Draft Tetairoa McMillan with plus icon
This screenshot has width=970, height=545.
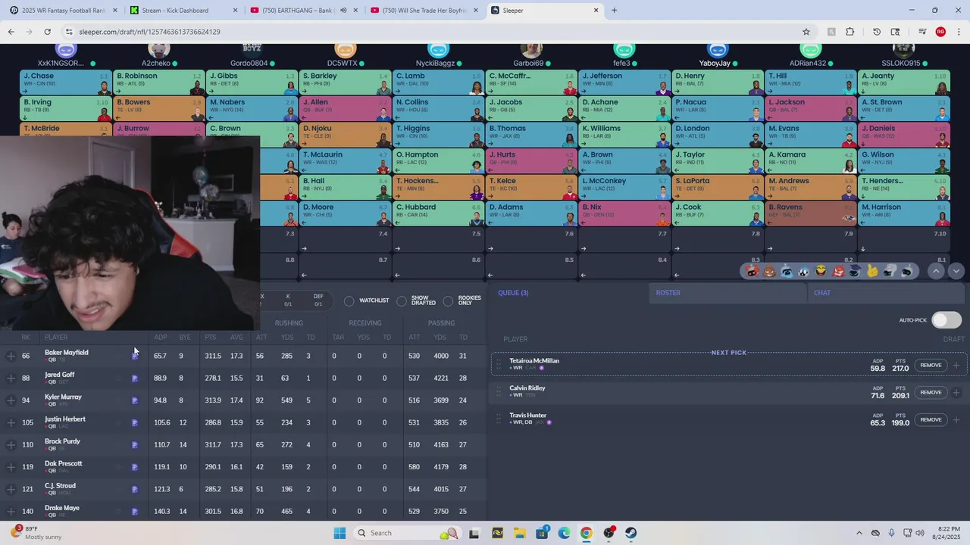pyautogui.click(x=956, y=366)
